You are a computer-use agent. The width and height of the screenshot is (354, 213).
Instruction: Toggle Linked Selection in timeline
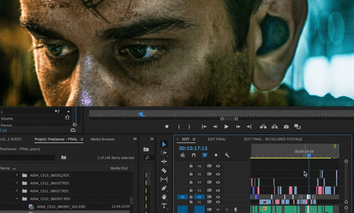click(205, 155)
